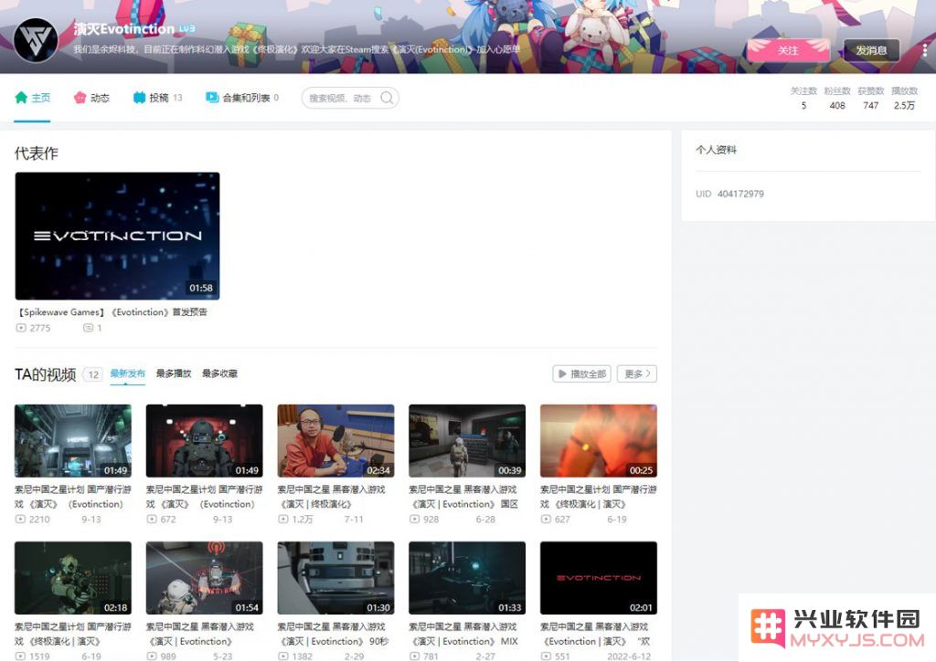Follow the user with the 关注 button

click(x=788, y=51)
